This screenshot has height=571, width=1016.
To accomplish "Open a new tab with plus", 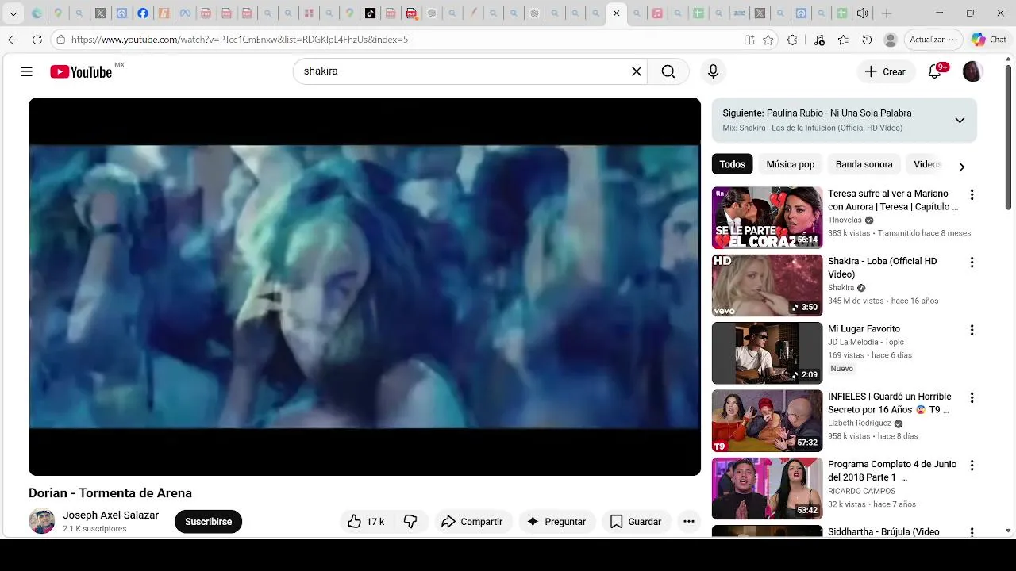I will point(887,13).
